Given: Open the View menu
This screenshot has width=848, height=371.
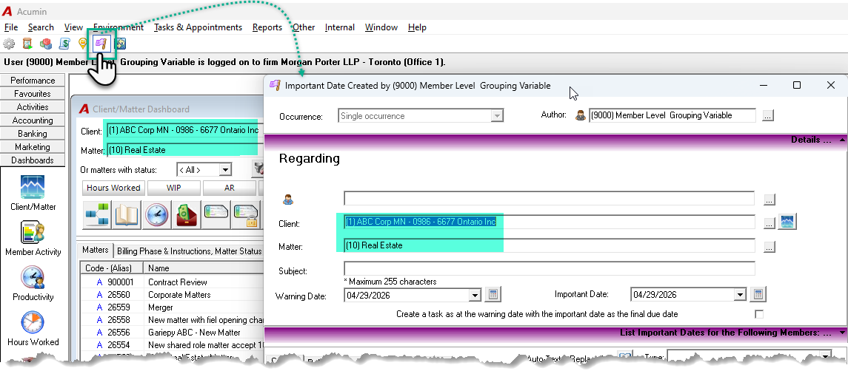Looking at the screenshot, I should 73,27.
